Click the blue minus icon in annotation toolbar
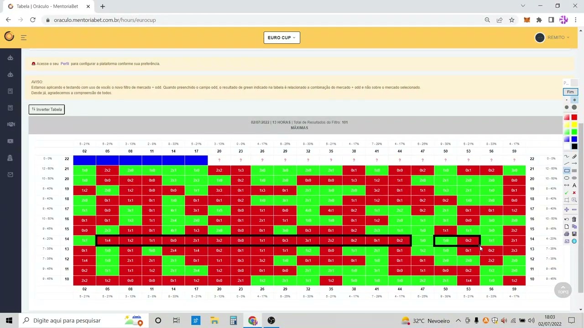 tap(574, 209)
